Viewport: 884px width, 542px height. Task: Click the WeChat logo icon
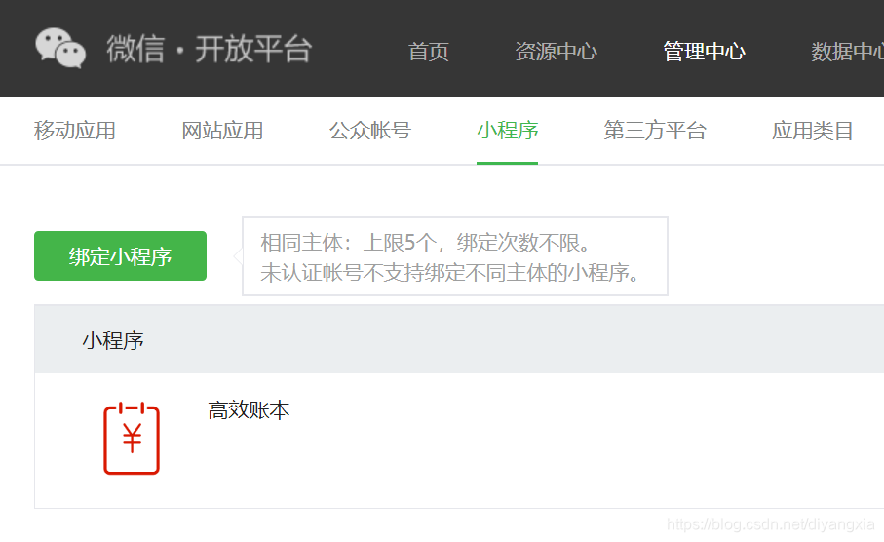(x=60, y=49)
